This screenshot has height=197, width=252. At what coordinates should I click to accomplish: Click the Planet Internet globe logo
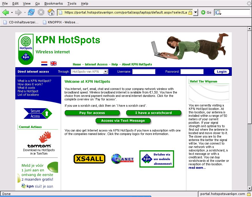click(x=122, y=159)
